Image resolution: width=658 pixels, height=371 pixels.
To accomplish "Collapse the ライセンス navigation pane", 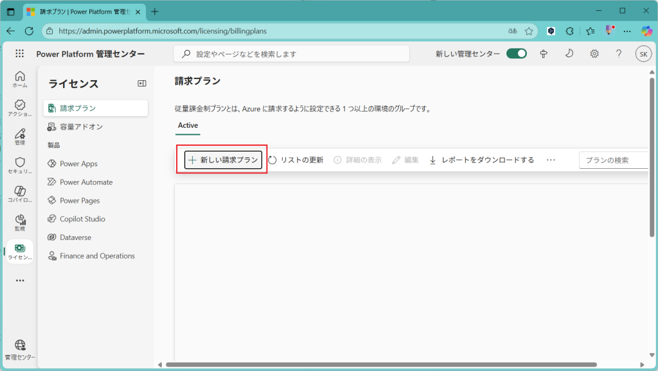I will tap(142, 83).
